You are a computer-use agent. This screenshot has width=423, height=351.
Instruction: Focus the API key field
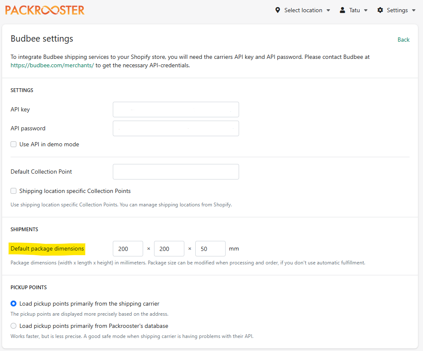(x=176, y=109)
